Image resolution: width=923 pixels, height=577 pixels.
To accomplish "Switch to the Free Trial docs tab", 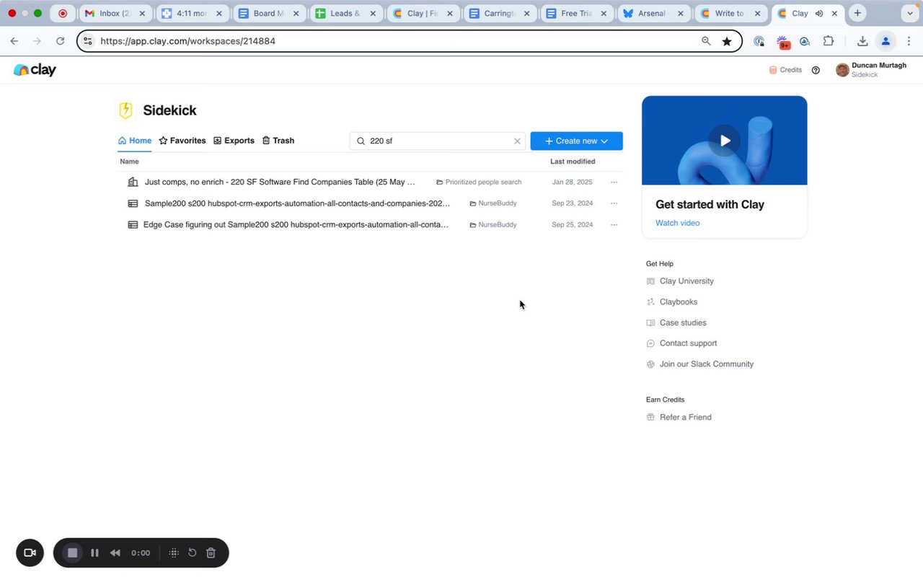I will [575, 13].
